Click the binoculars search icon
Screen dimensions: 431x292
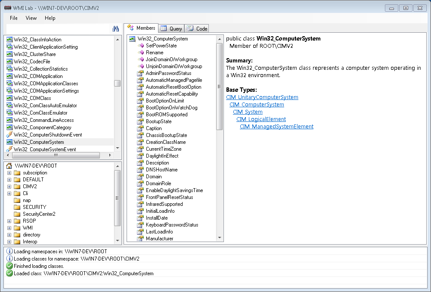point(116,28)
